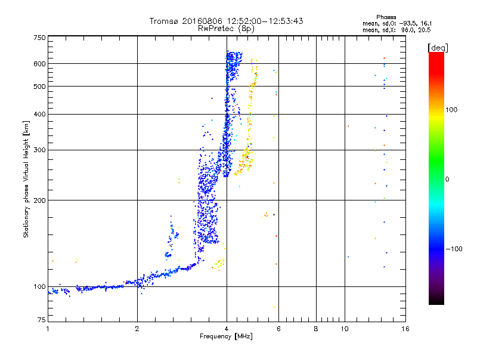Viewport: 477px width, 358px height.
Task: Click the colorbar tick label "0"
Action: (x=447, y=179)
